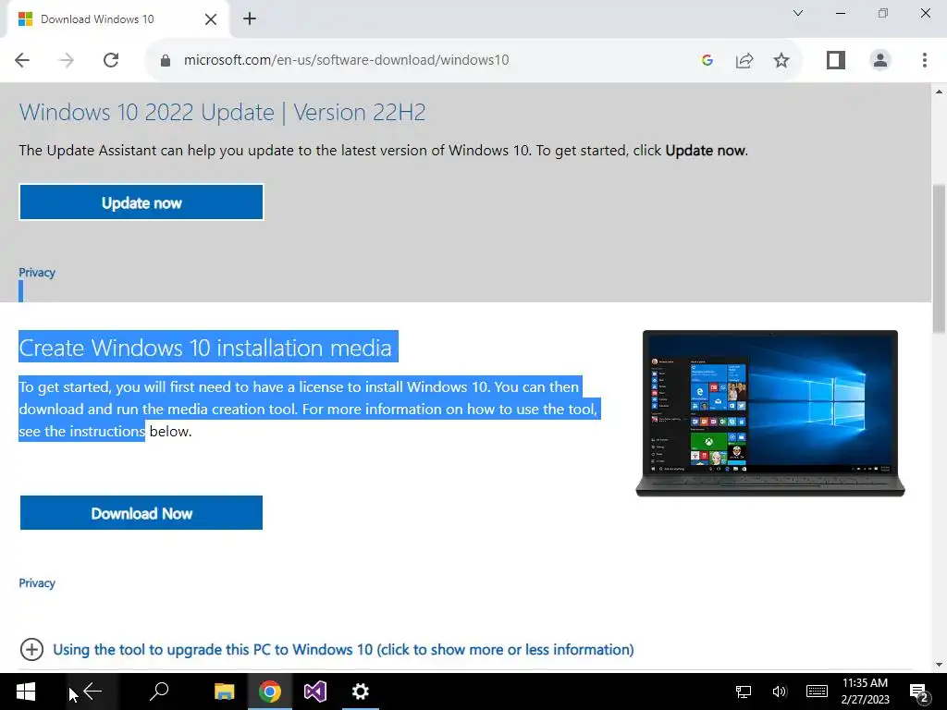The height and width of the screenshot is (710, 947).
Task: Open the notification center with 2 alerts
Action: tap(919, 692)
